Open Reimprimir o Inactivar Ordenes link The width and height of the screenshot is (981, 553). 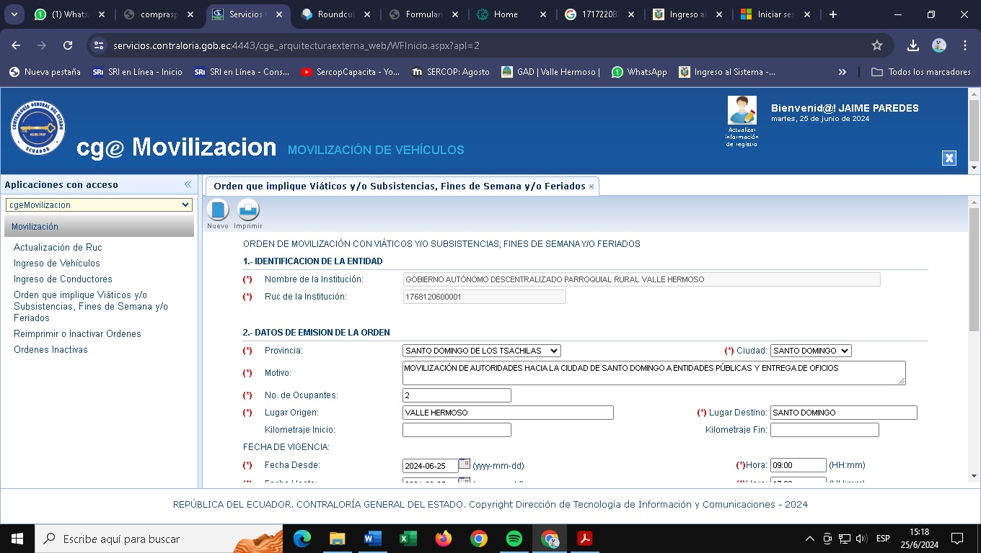(77, 334)
